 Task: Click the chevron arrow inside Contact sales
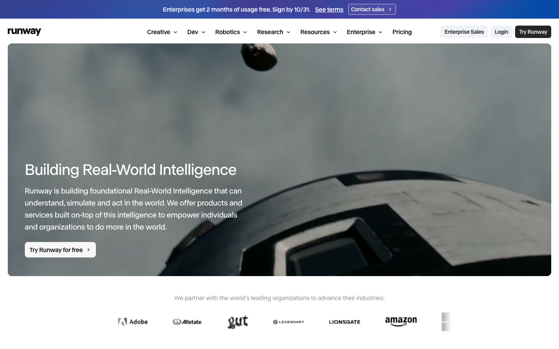(390, 9)
